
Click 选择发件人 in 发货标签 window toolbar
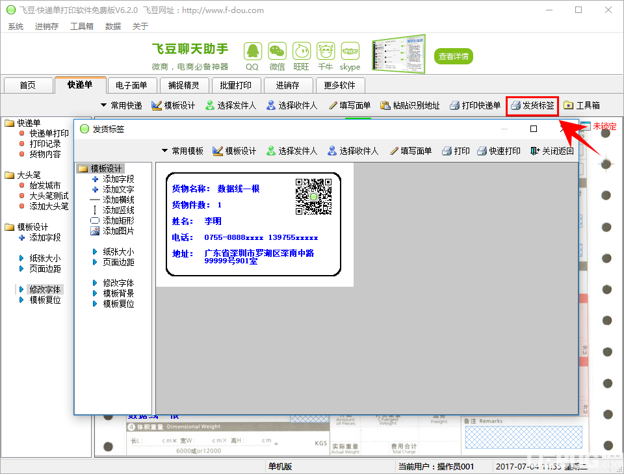(x=292, y=151)
